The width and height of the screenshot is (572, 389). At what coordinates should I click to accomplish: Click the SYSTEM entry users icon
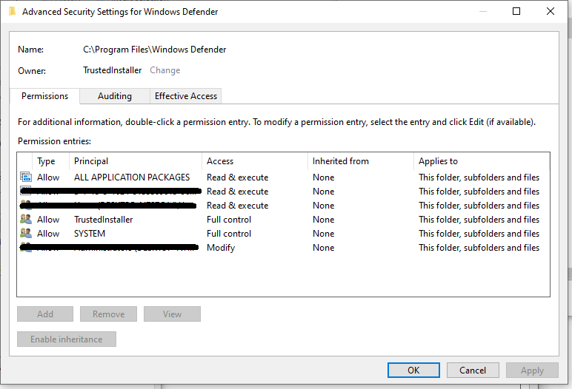click(x=25, y=233)
